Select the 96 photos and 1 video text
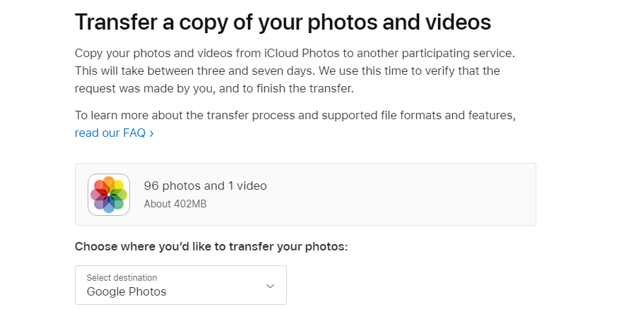Image resolution: width=619 pixels, height=309 pixels. coord(206,186)
